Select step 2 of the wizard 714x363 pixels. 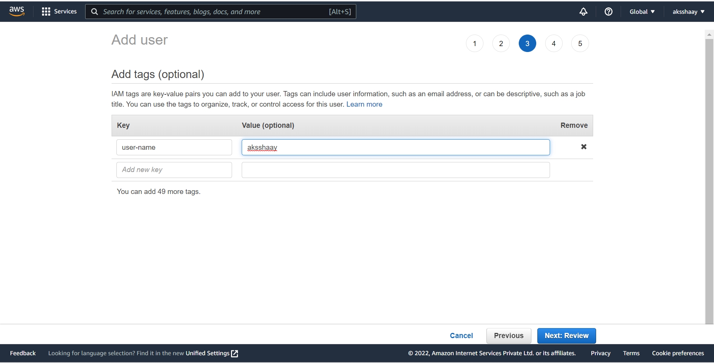(x=501, y=43)
